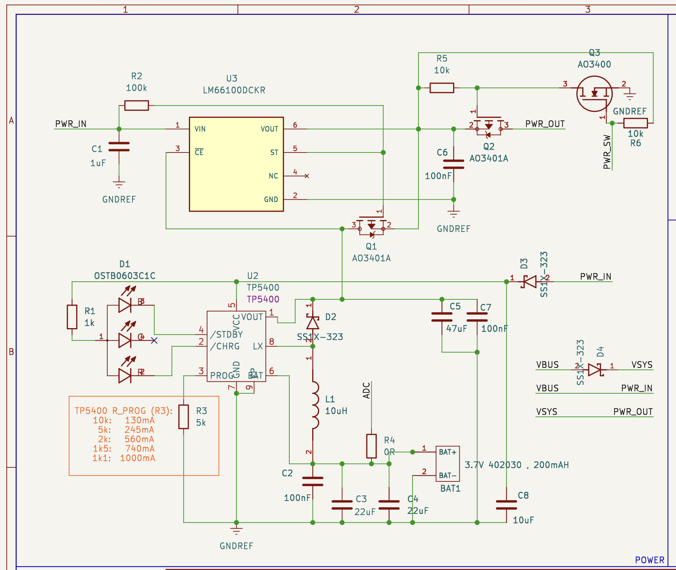Select the C6 100nF capacitor symbol
This screenshot has height=570, width=676.
[x=453, y=164]
